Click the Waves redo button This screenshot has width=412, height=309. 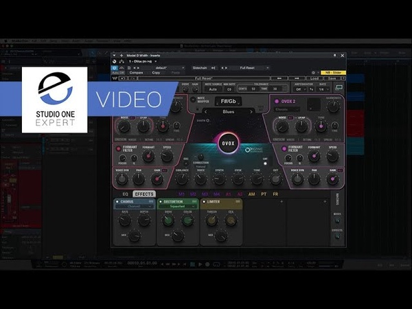(x=133, y=78)
